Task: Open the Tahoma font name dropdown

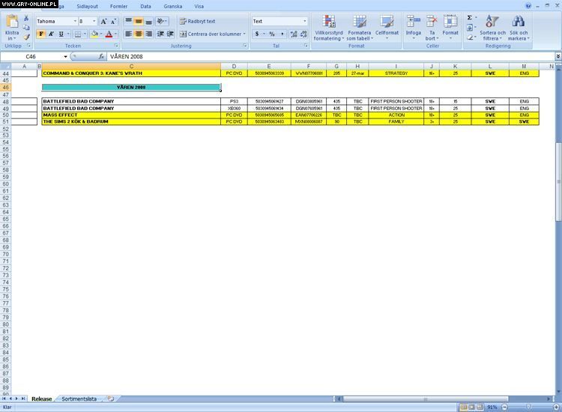Action: click(x=74, y=22)
